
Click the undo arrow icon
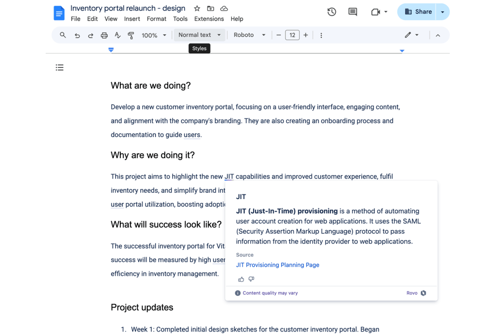point(77,35)
